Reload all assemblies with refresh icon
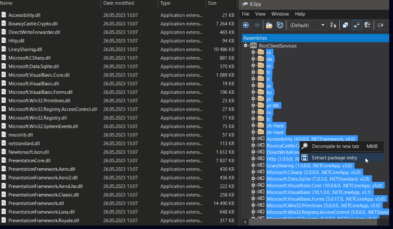The image size is (393, 229). click(x=280, y=25)
